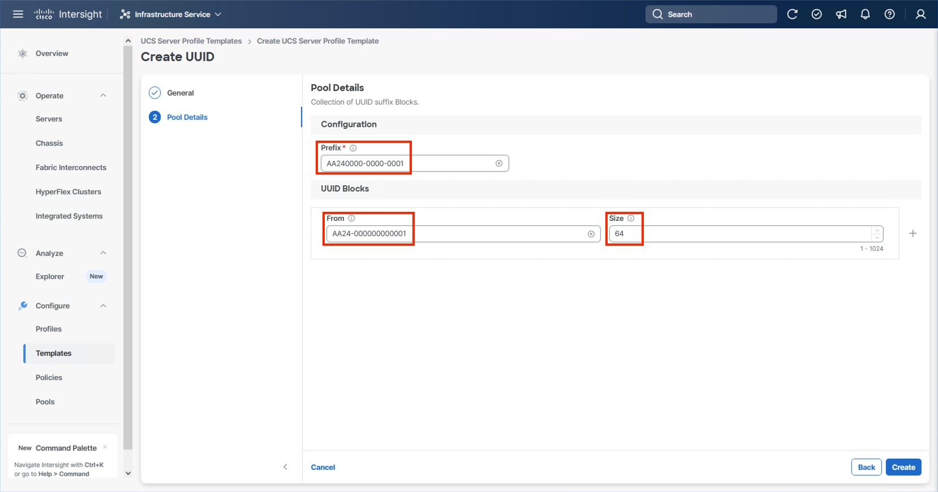Show info tooltip for Prefix
Screen dimensions: 938x492
click(353, 148)
